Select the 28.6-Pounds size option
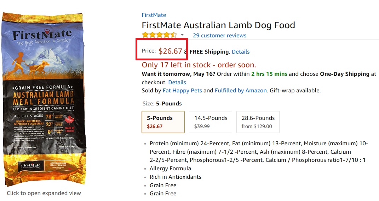 [x=258, y=122]
